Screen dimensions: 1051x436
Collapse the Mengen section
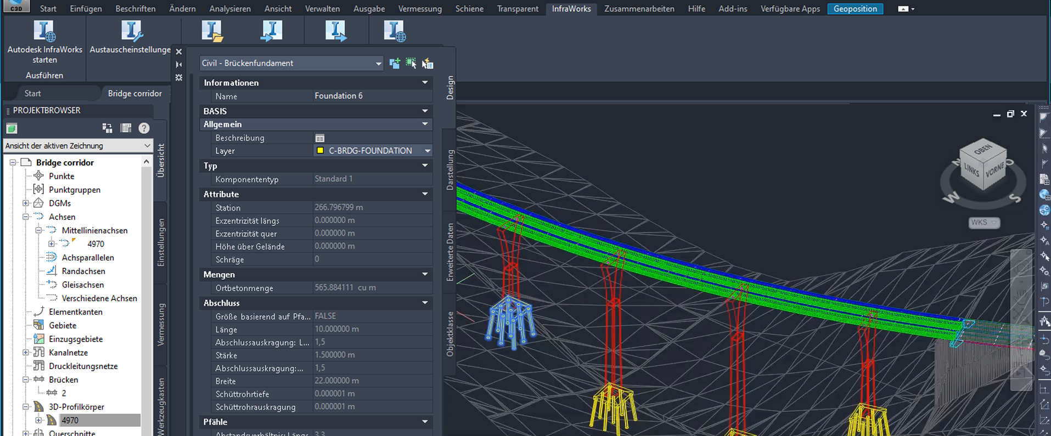425,274
